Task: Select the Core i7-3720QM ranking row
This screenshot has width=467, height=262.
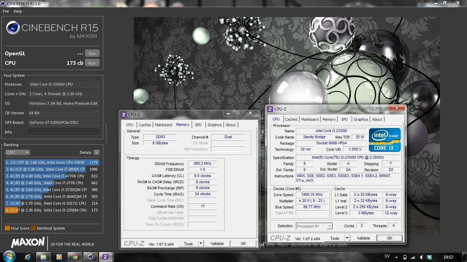Action: click(52, 190)
